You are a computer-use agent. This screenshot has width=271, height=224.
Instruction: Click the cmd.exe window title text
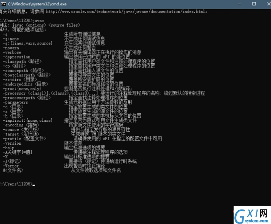(37, 4)
